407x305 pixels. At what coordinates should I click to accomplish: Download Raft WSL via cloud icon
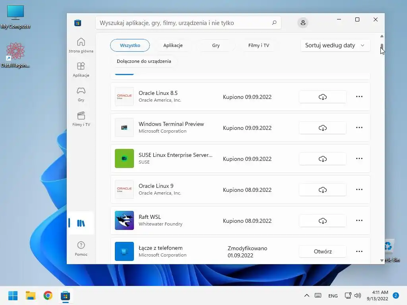pyautogui.click(x=323, y=221)
